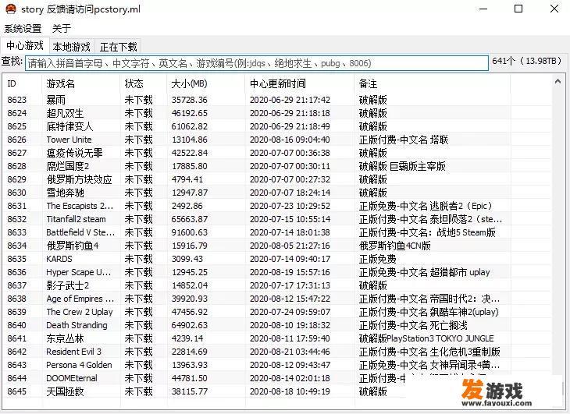Click the note 正版付费-中文名 死亡搁浅
Viewport: 570px width, 414px height.
[x=413, y=325]
